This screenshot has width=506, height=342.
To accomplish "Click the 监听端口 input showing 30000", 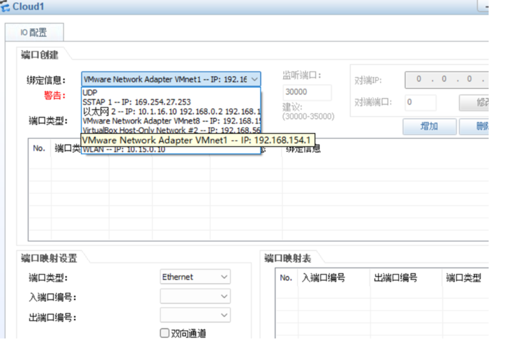I will [x=307, y=92].
